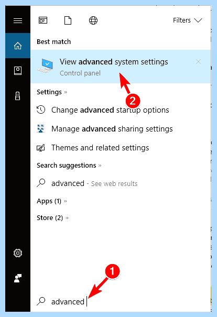This screenshot has width=217, height=317.
Task: Filter results by Apps icon
Action: pos(43,20)
